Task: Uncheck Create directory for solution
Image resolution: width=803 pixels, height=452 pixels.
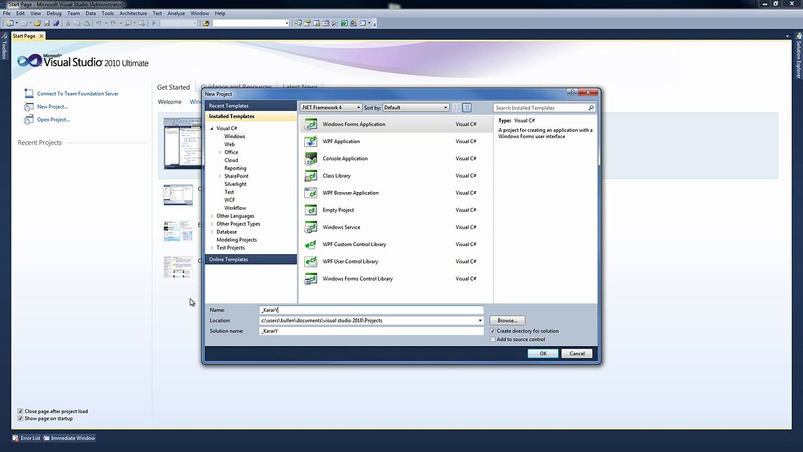Action: click(492, 331)
